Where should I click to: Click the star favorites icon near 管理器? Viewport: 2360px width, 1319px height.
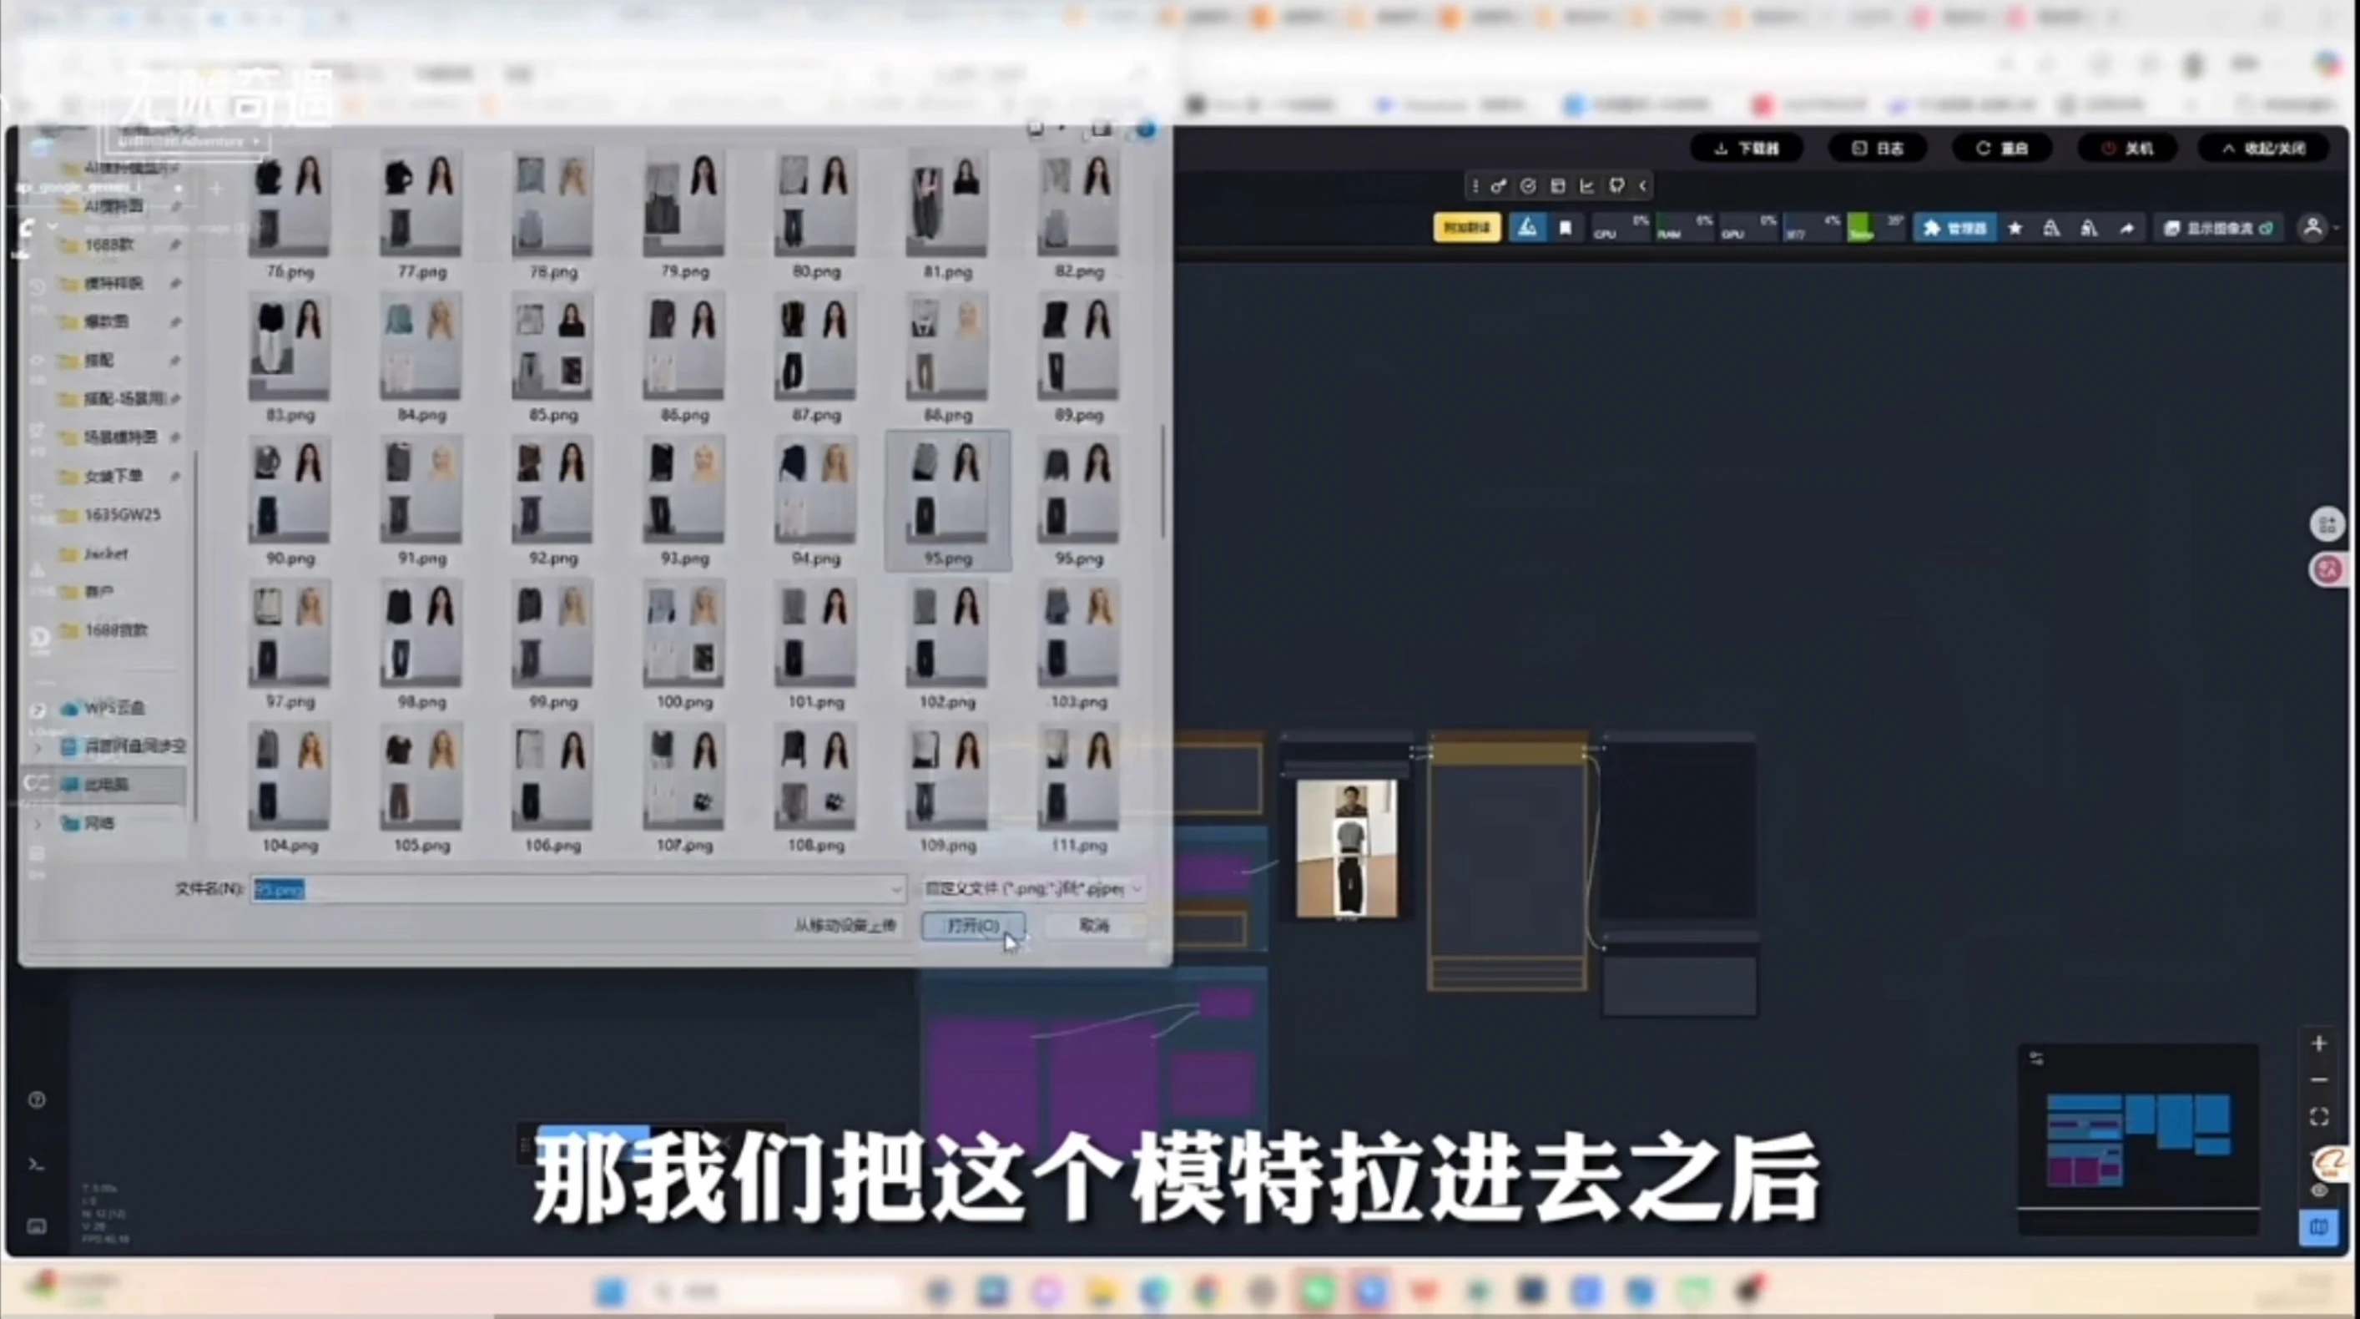coord(2015,228)
